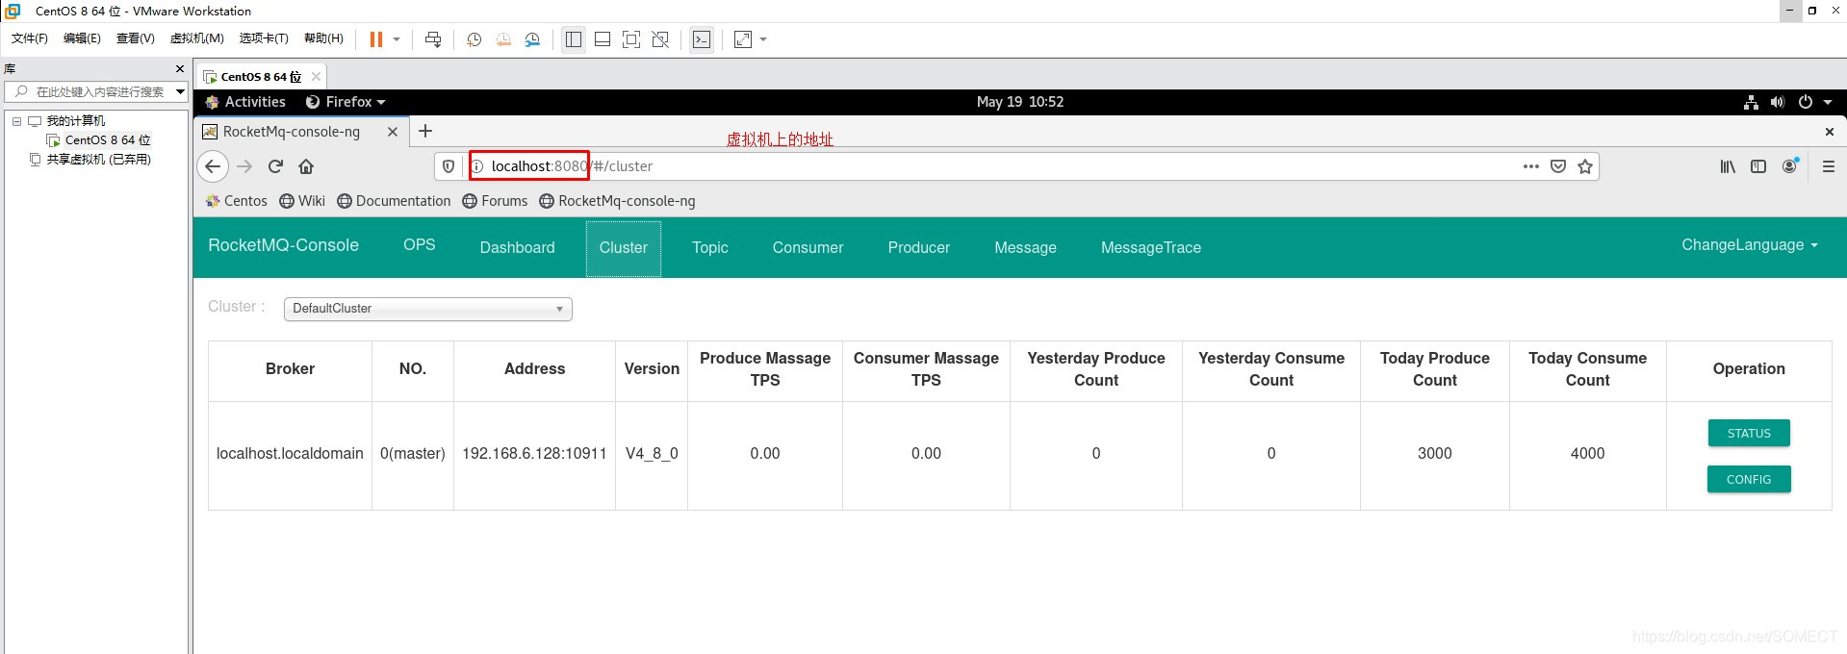Open the 文件(F) menu
1847x654 pixels.
point(30,38)
